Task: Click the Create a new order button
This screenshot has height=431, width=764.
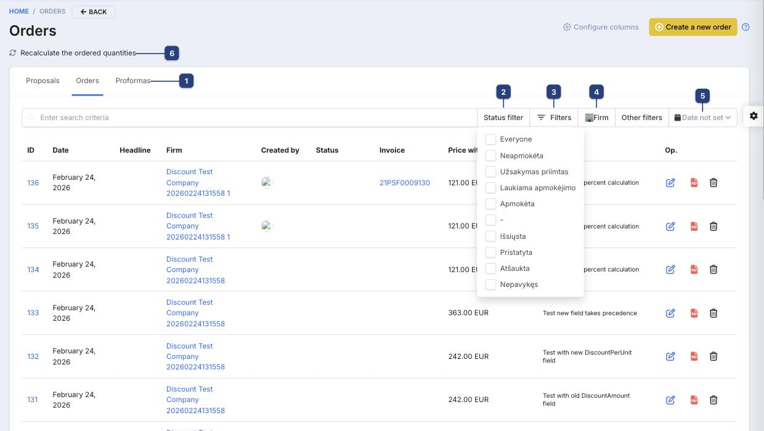Action: 693,27
